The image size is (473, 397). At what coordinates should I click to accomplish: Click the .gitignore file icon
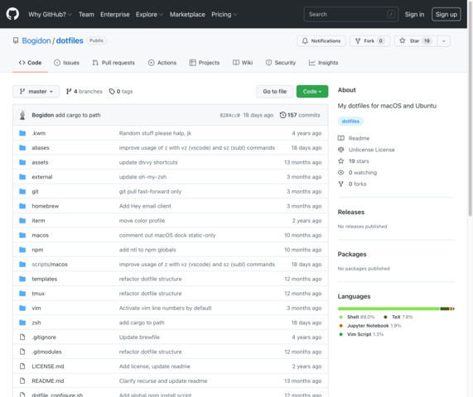(22, 337)
